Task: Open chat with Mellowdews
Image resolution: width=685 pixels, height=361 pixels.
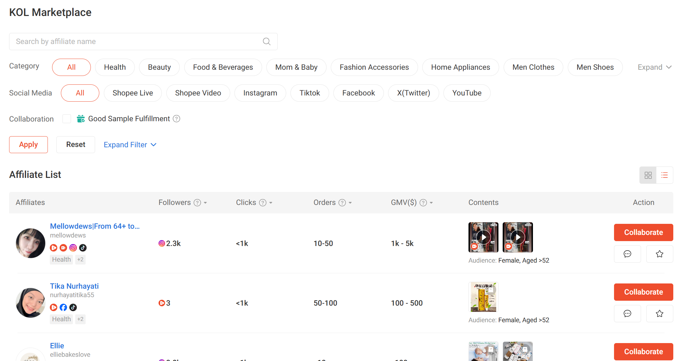Action: (627, 254)
